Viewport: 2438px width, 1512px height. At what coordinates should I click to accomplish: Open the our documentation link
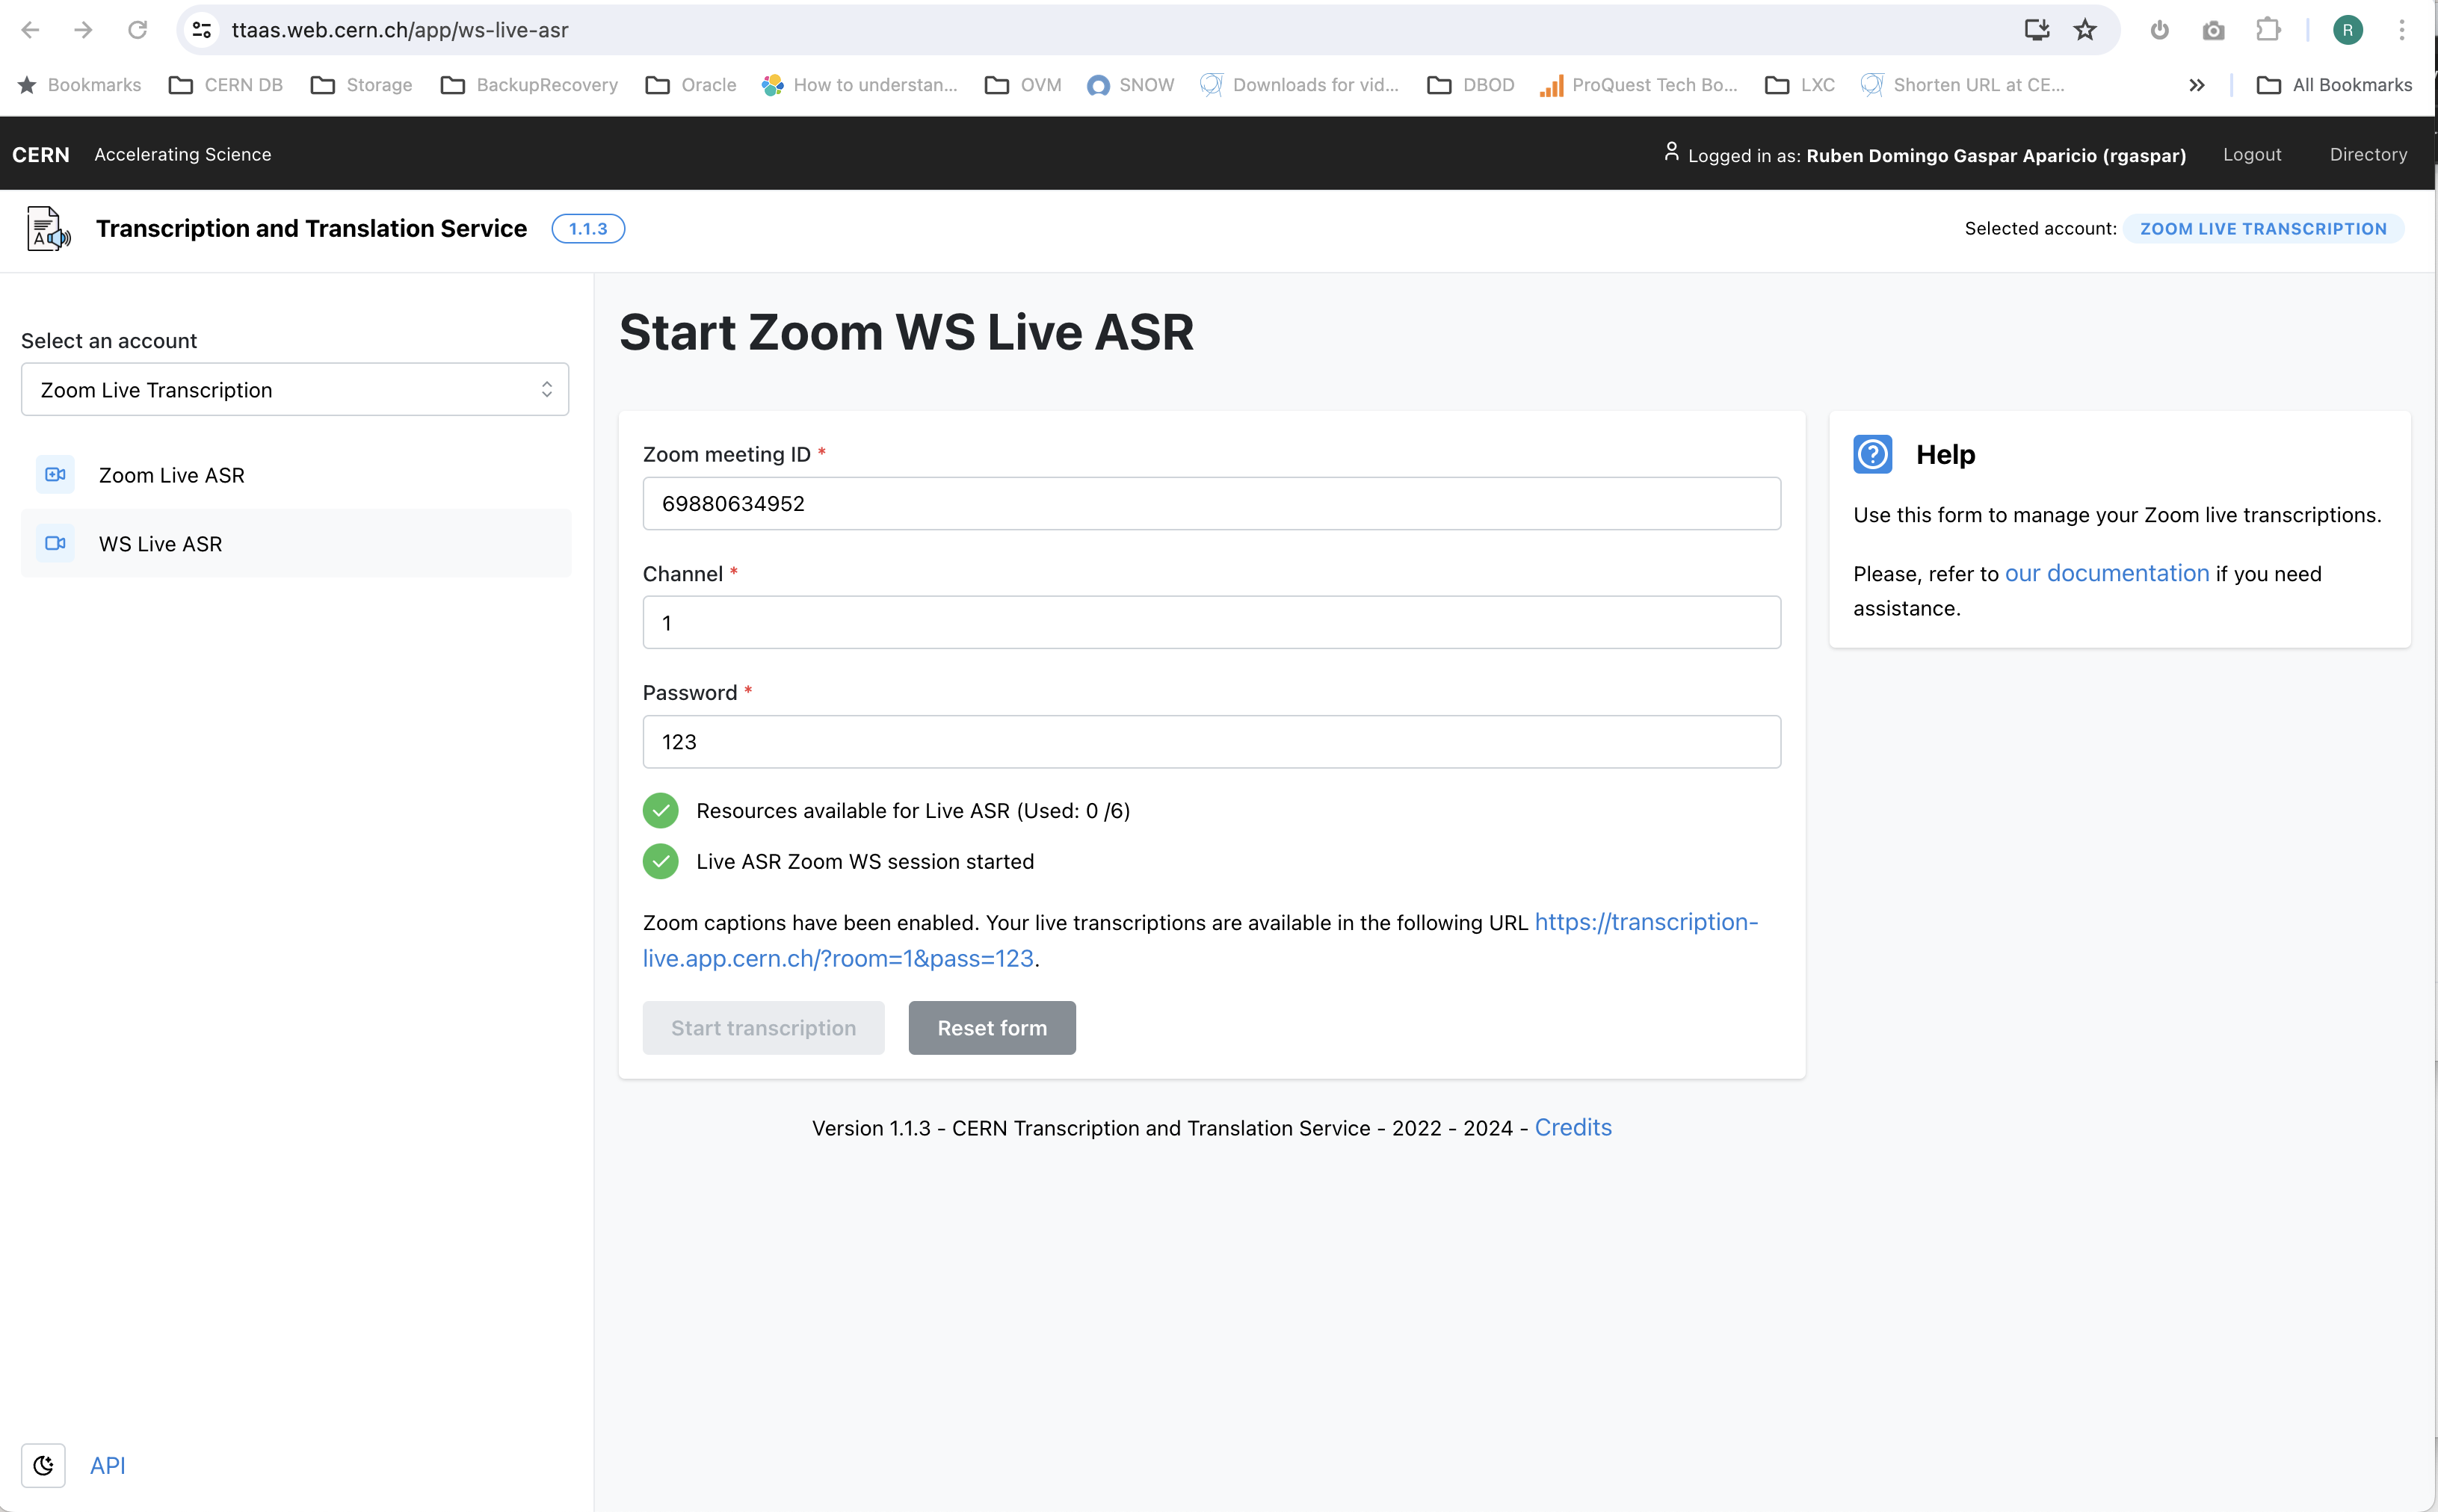pos(2106,573)
